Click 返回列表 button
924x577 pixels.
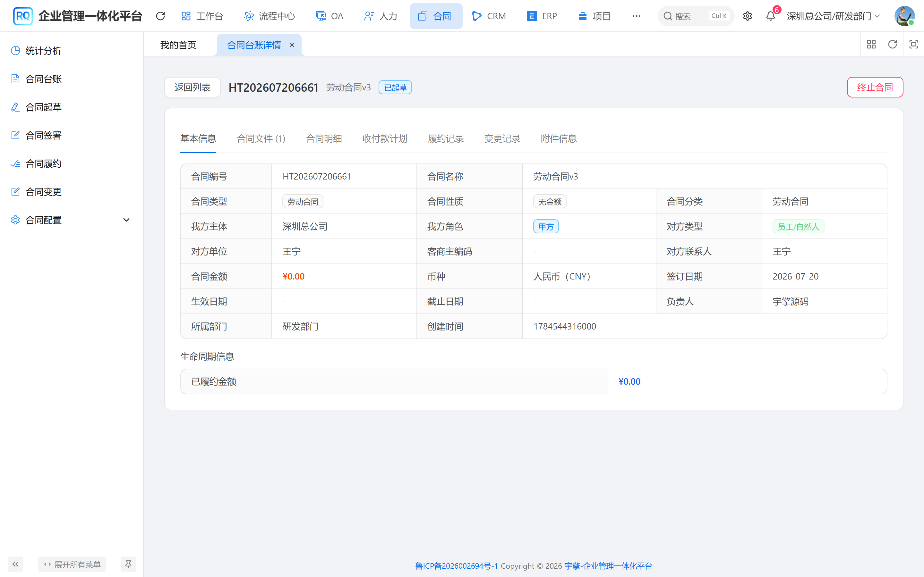(192, 88)
